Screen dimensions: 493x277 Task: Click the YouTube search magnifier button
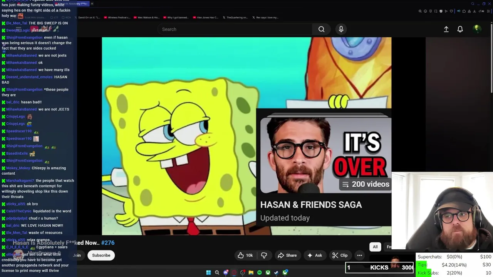pos(321,29)
